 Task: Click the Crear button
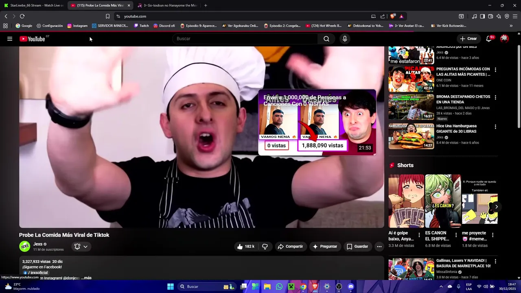coord(468,39)
